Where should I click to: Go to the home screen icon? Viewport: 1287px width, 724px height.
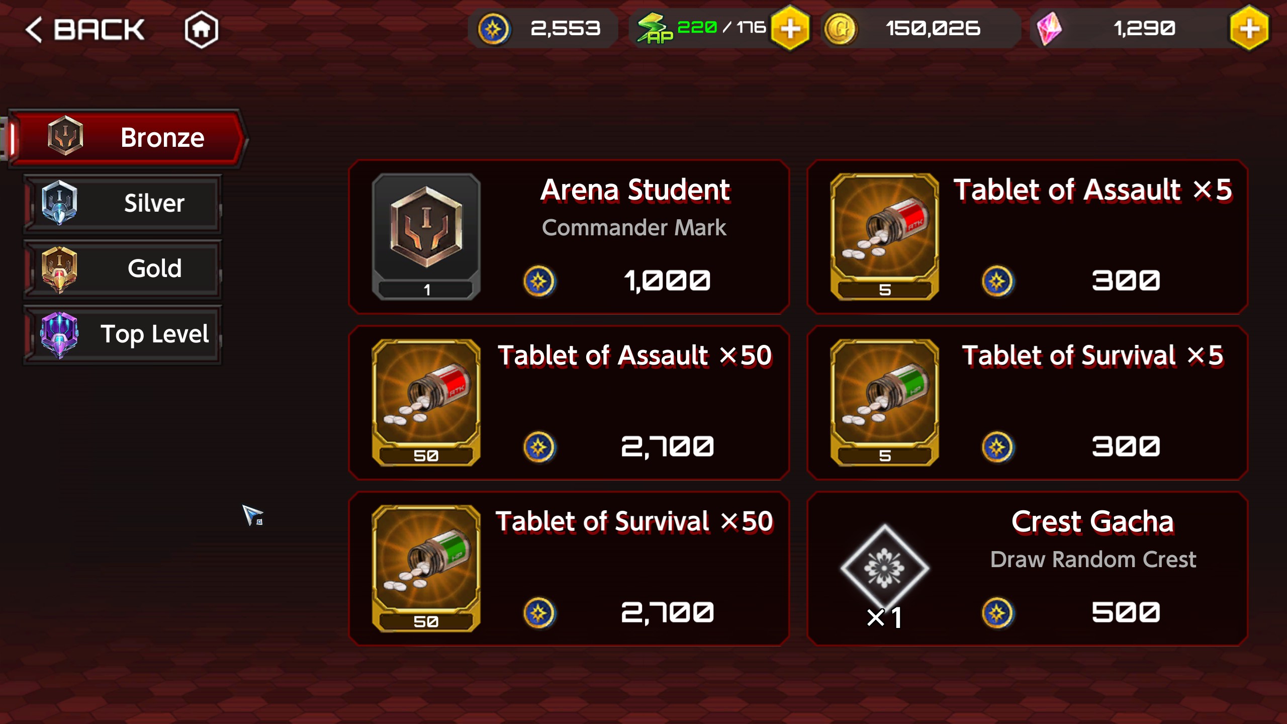(201, 29)
